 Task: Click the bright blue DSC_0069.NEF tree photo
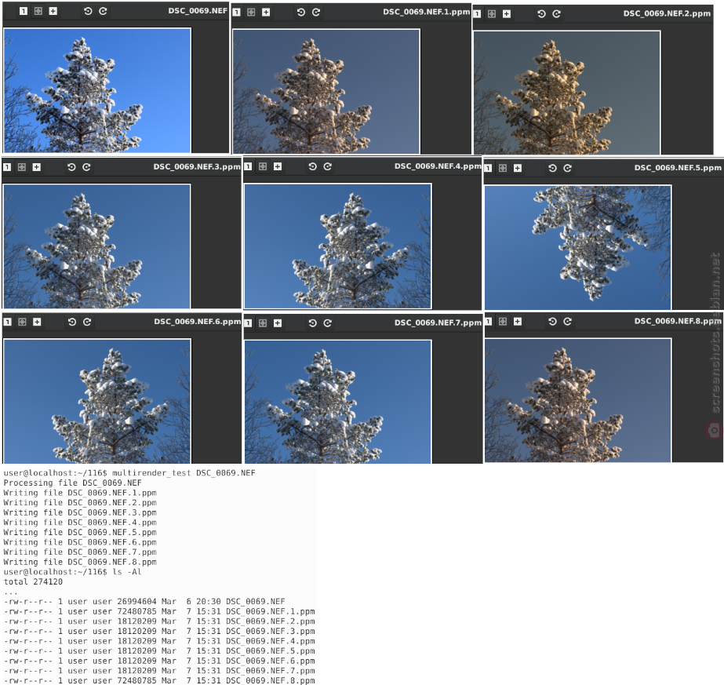(x=97, y=90)
